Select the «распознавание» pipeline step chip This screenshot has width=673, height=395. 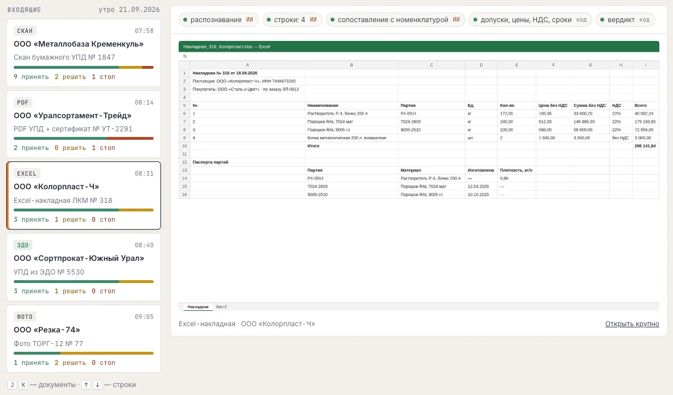pyautogui.click(x=218, y=20)
